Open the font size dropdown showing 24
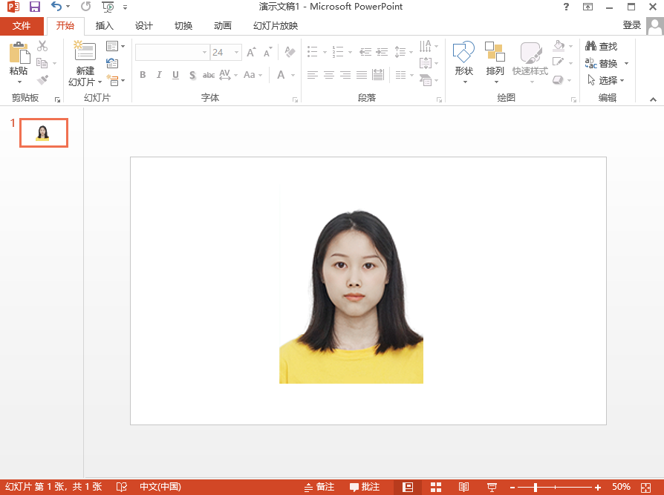 coord(237,53)
